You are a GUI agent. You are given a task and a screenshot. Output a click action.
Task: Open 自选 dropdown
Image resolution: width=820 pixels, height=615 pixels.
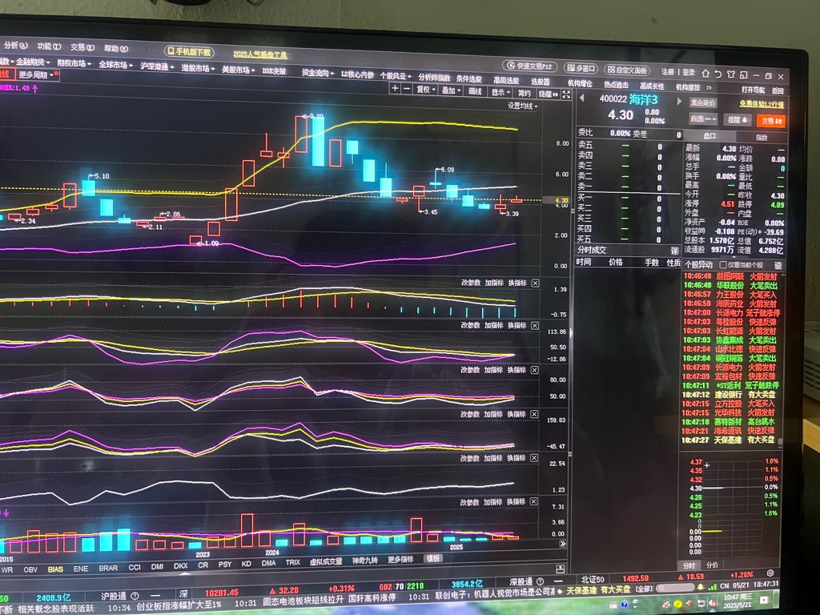click(x=703, y=119)
